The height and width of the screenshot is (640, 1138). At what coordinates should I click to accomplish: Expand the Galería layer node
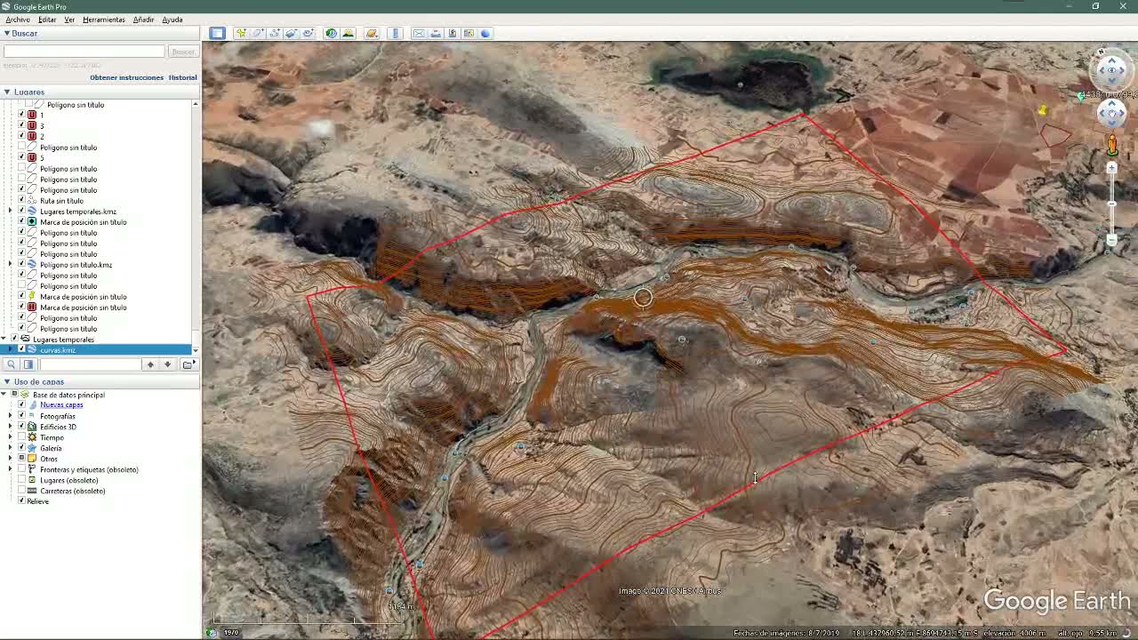(x=11, y=448)
